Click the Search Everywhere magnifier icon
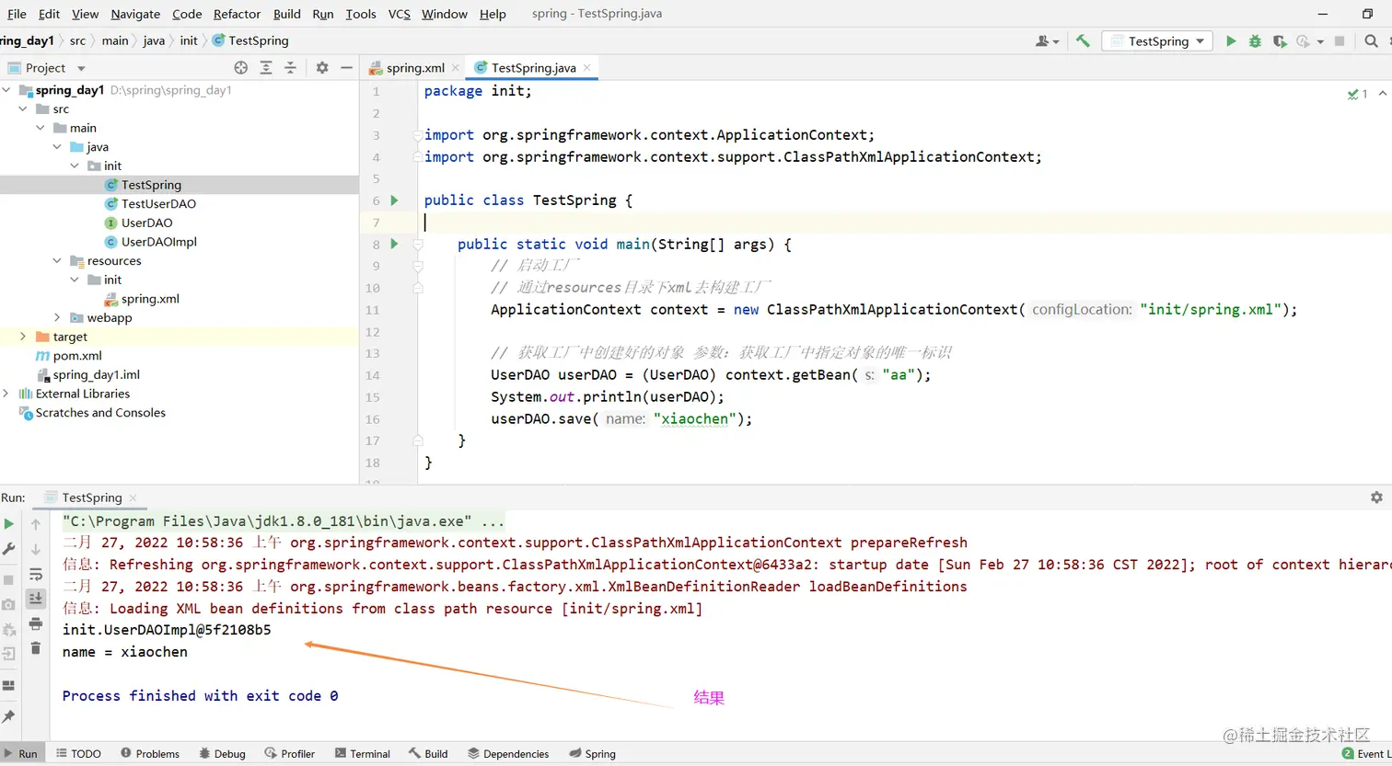The height and width of the screenshot is (766, 1392). pos(1371,40)
